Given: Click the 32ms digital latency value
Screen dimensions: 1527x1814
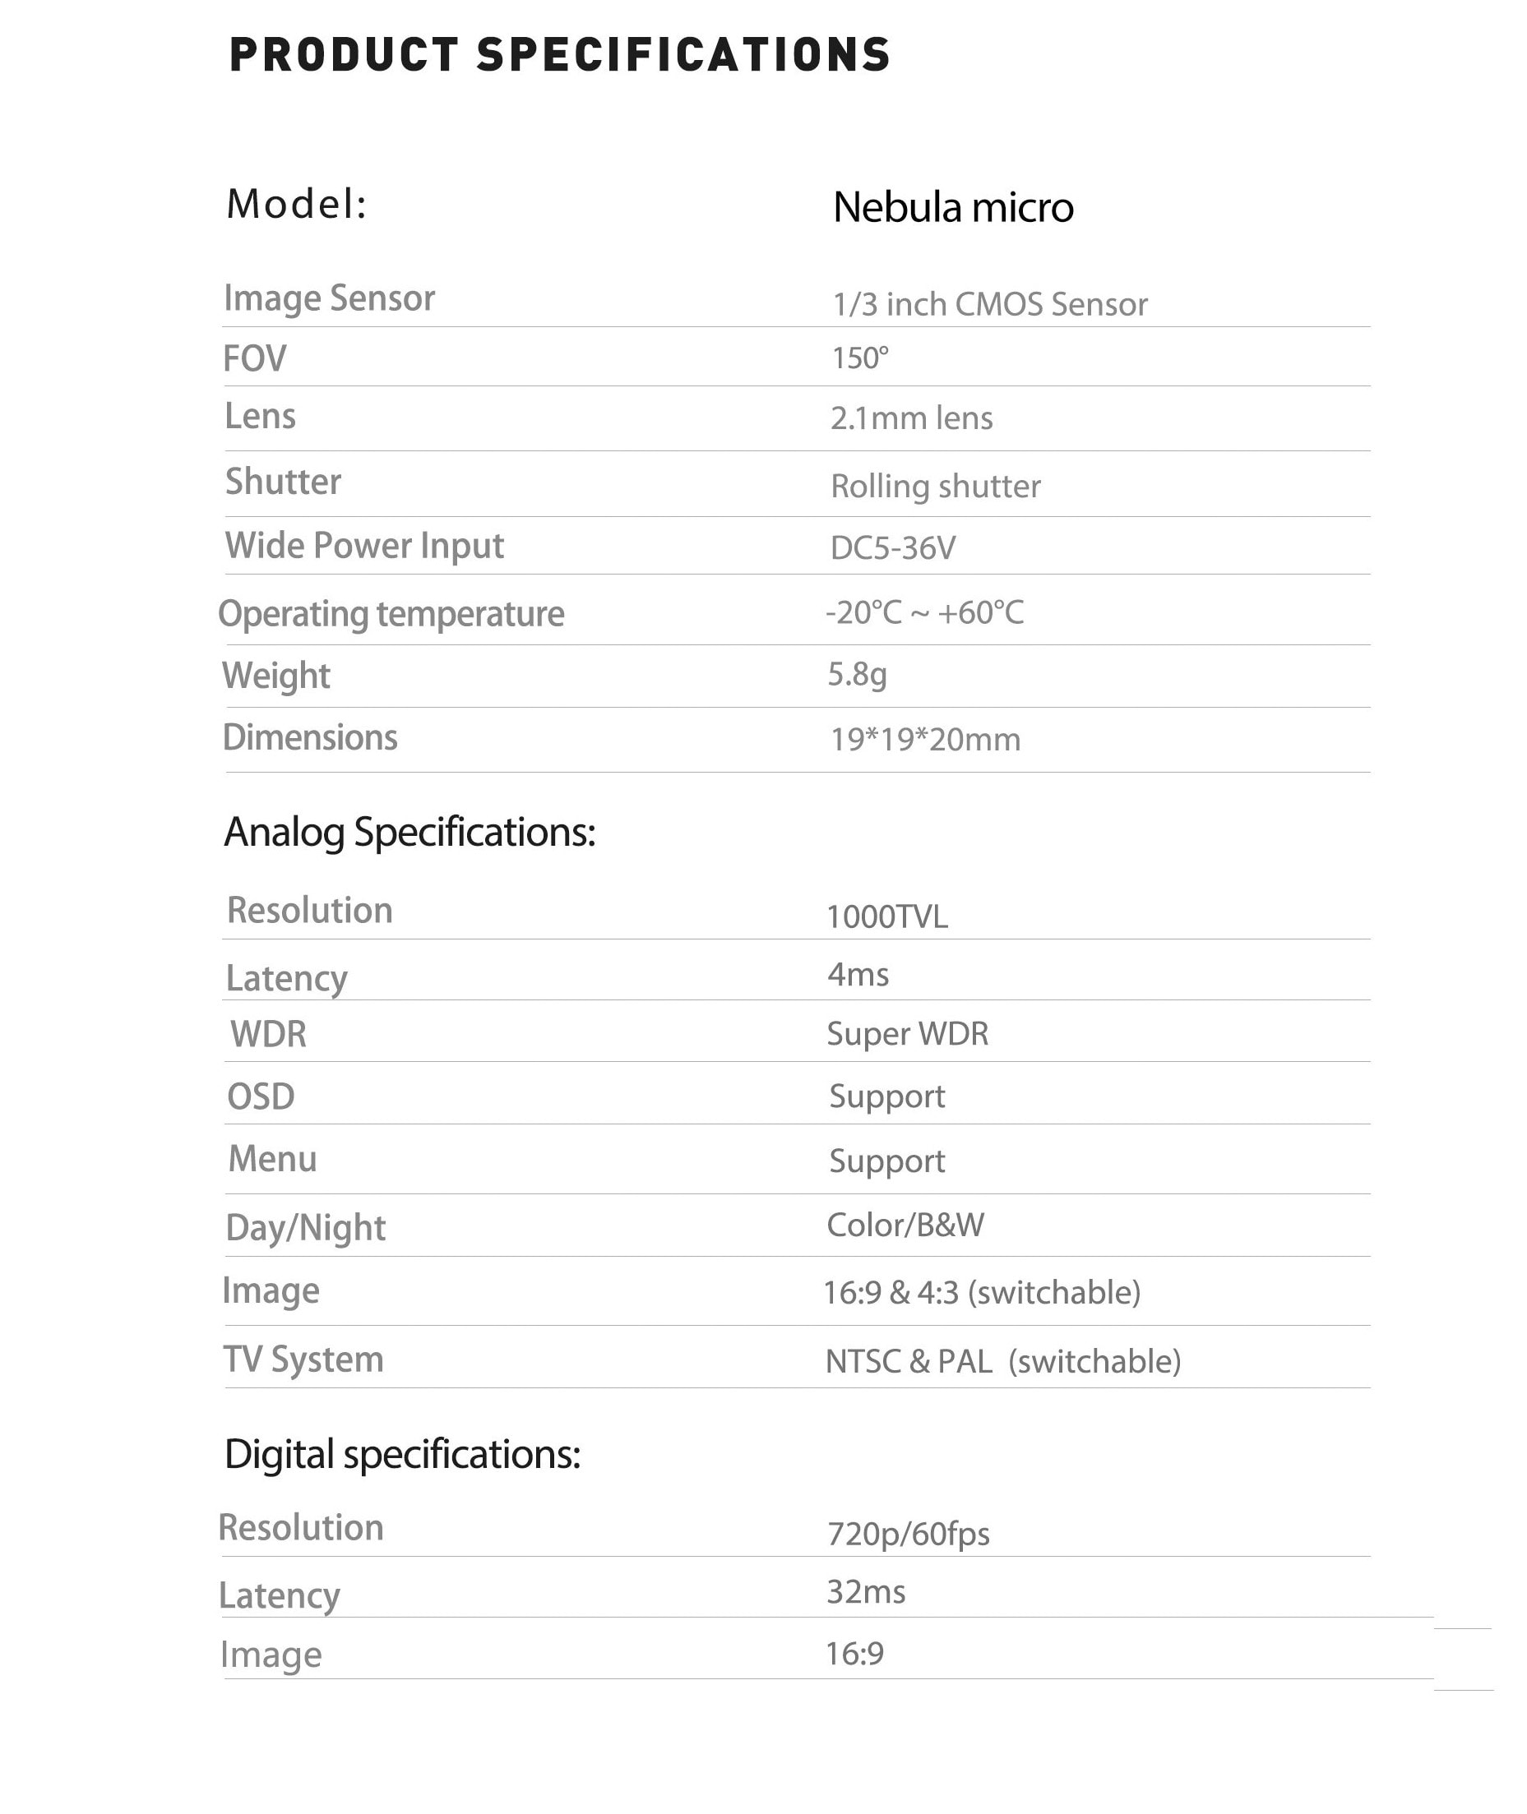Looking at the screenshot, I should pos(866,1592).
